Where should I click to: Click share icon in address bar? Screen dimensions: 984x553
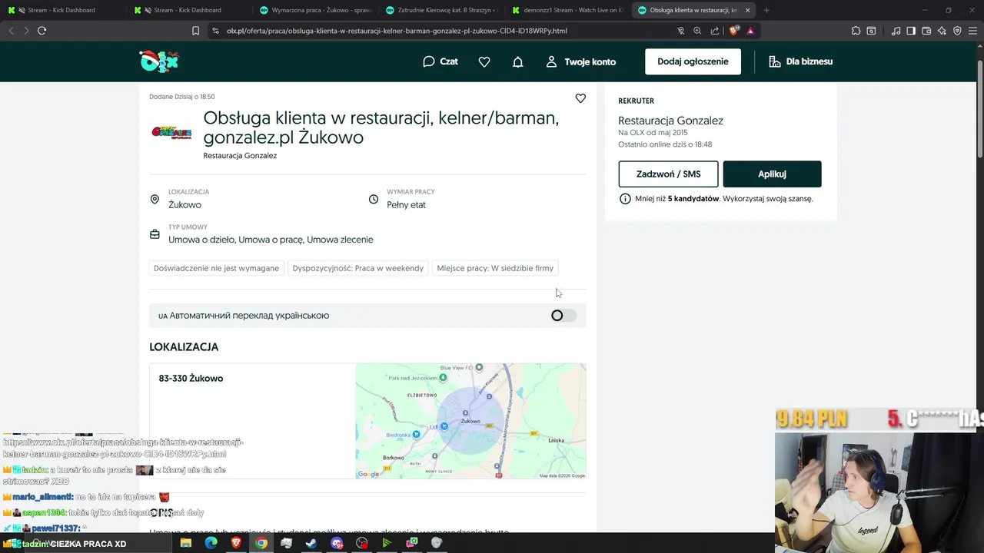coord(715,31)
